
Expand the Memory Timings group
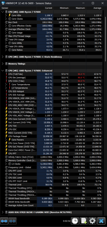click(3, 64)
